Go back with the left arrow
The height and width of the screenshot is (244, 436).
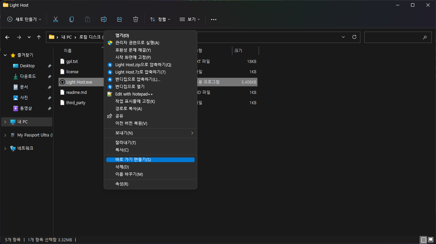[x=7, y=37]
